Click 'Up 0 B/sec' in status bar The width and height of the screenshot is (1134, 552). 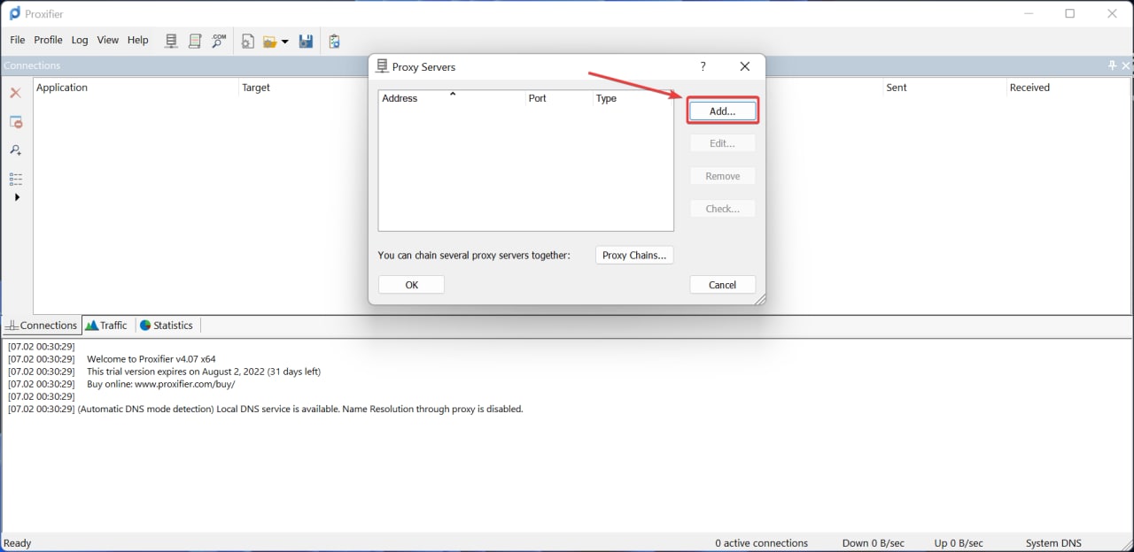click(x=959, y=543)
